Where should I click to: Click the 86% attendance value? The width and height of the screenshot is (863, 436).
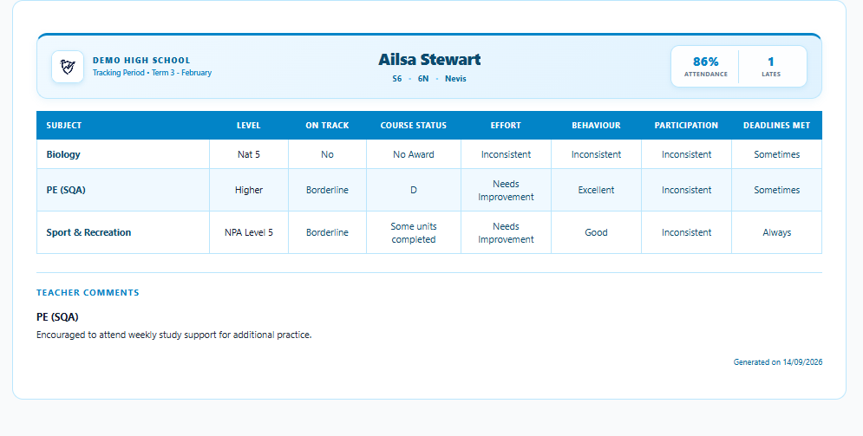(x=706, y=62)
